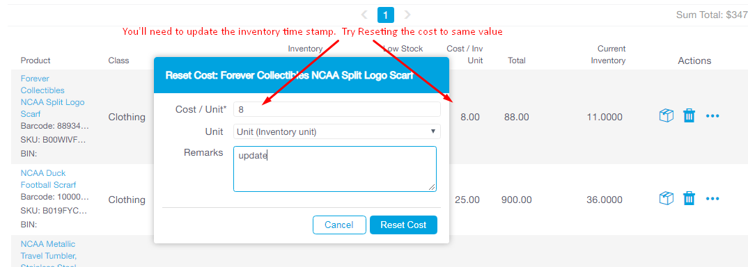Screen dimensions: 748x267
Task: Go to previous page arrow
Action: (x=364, y=15)
